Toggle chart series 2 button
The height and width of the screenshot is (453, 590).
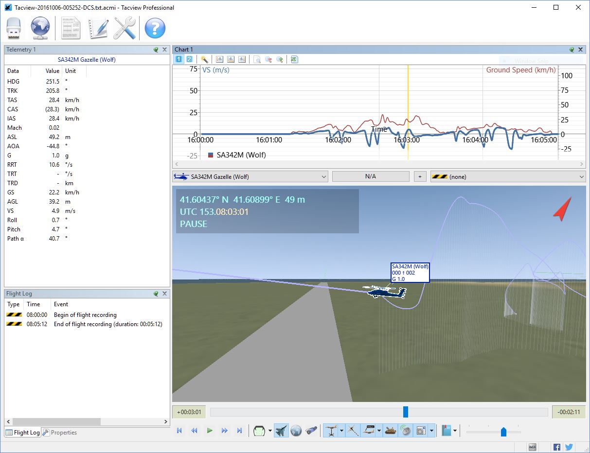click(189, 59)
